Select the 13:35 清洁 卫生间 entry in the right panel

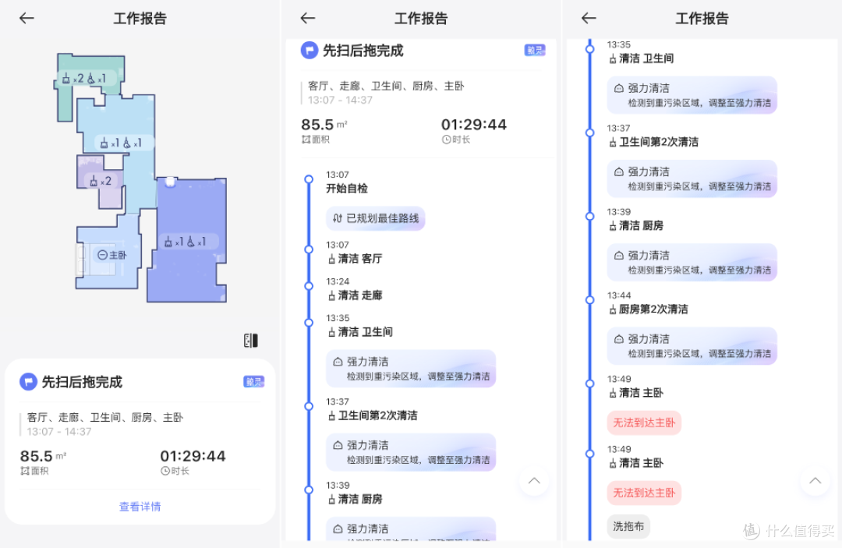pos(641,52)
